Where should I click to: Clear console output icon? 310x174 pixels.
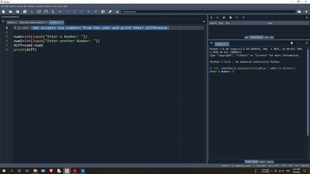point(292,43)
